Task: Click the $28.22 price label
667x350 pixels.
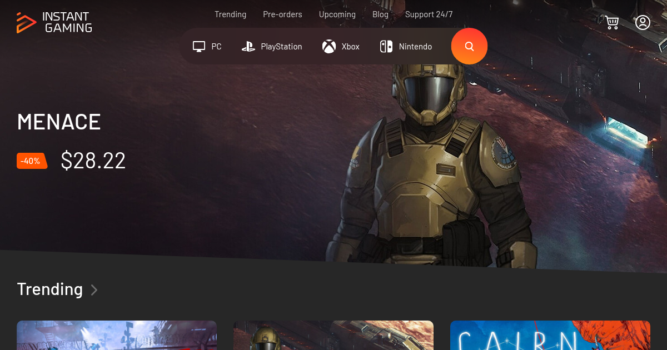Action: (93, 161)
